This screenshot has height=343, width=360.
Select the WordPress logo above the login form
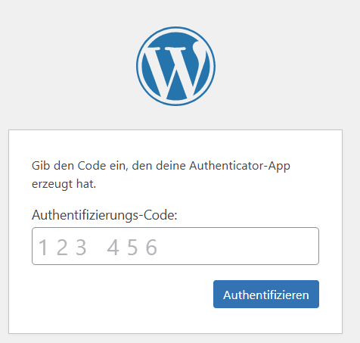point(175,66)
